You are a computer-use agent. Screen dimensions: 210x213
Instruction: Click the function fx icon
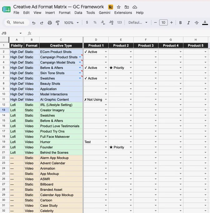point(29,33)
